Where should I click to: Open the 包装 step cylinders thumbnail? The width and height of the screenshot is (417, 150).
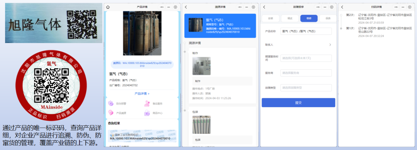[x=201, y=125]
